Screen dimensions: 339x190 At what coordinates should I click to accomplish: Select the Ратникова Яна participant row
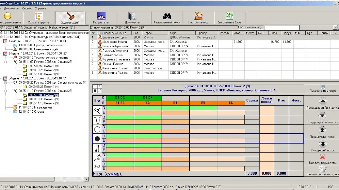tap(215, 55)
